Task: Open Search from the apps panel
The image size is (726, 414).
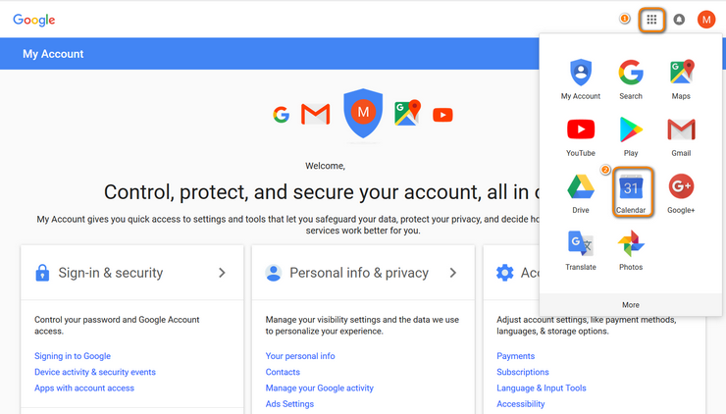Action: click(631, 79)
